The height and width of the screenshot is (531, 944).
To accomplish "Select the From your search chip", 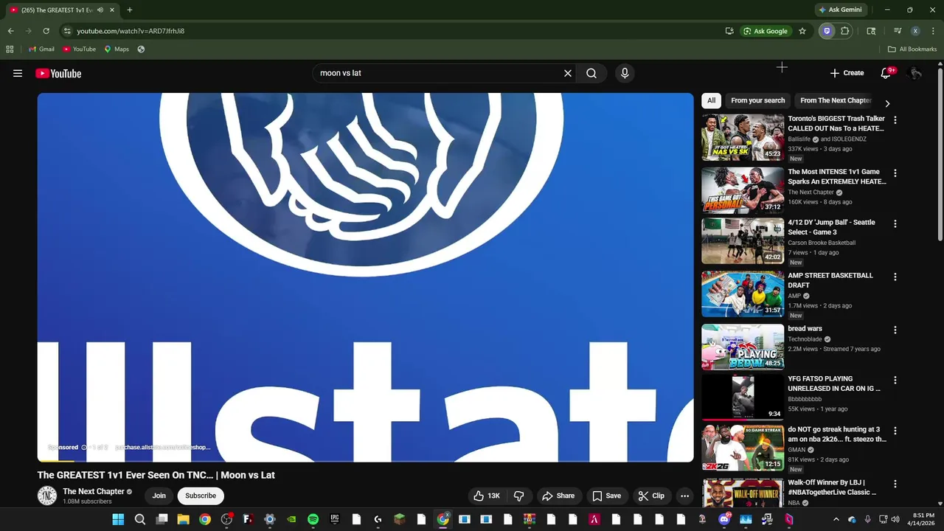I will (757, 100).
